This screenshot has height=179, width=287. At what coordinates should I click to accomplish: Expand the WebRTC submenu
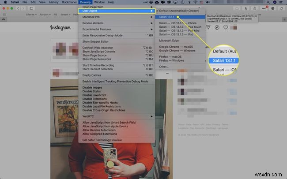(x=117, y=116)
